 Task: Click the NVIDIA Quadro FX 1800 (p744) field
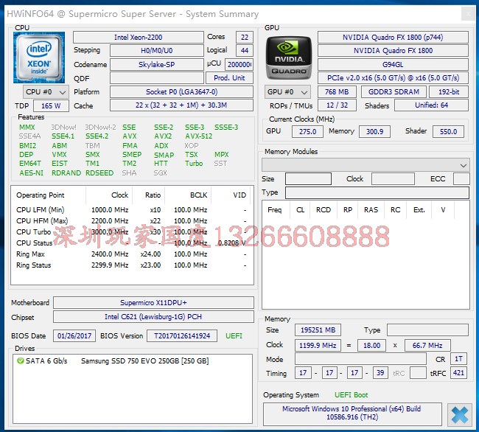coord(393,38)
